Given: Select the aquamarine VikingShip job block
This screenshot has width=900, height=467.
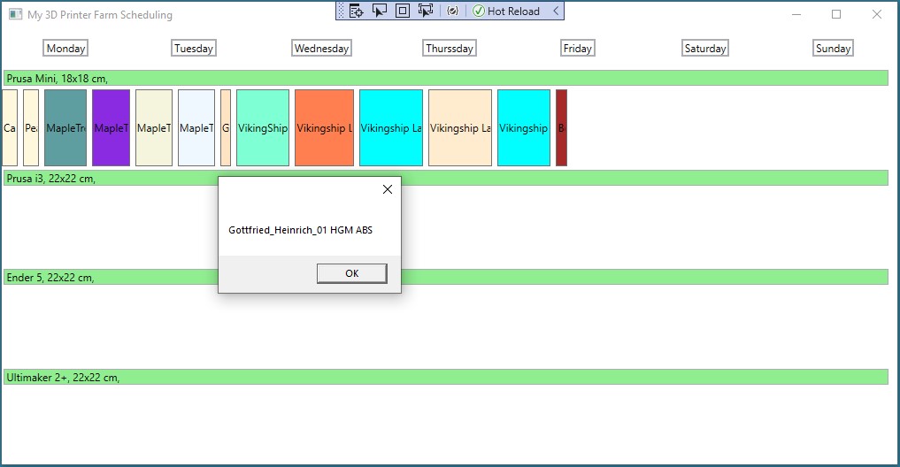Looking at the screenshot, I should 263,128.
